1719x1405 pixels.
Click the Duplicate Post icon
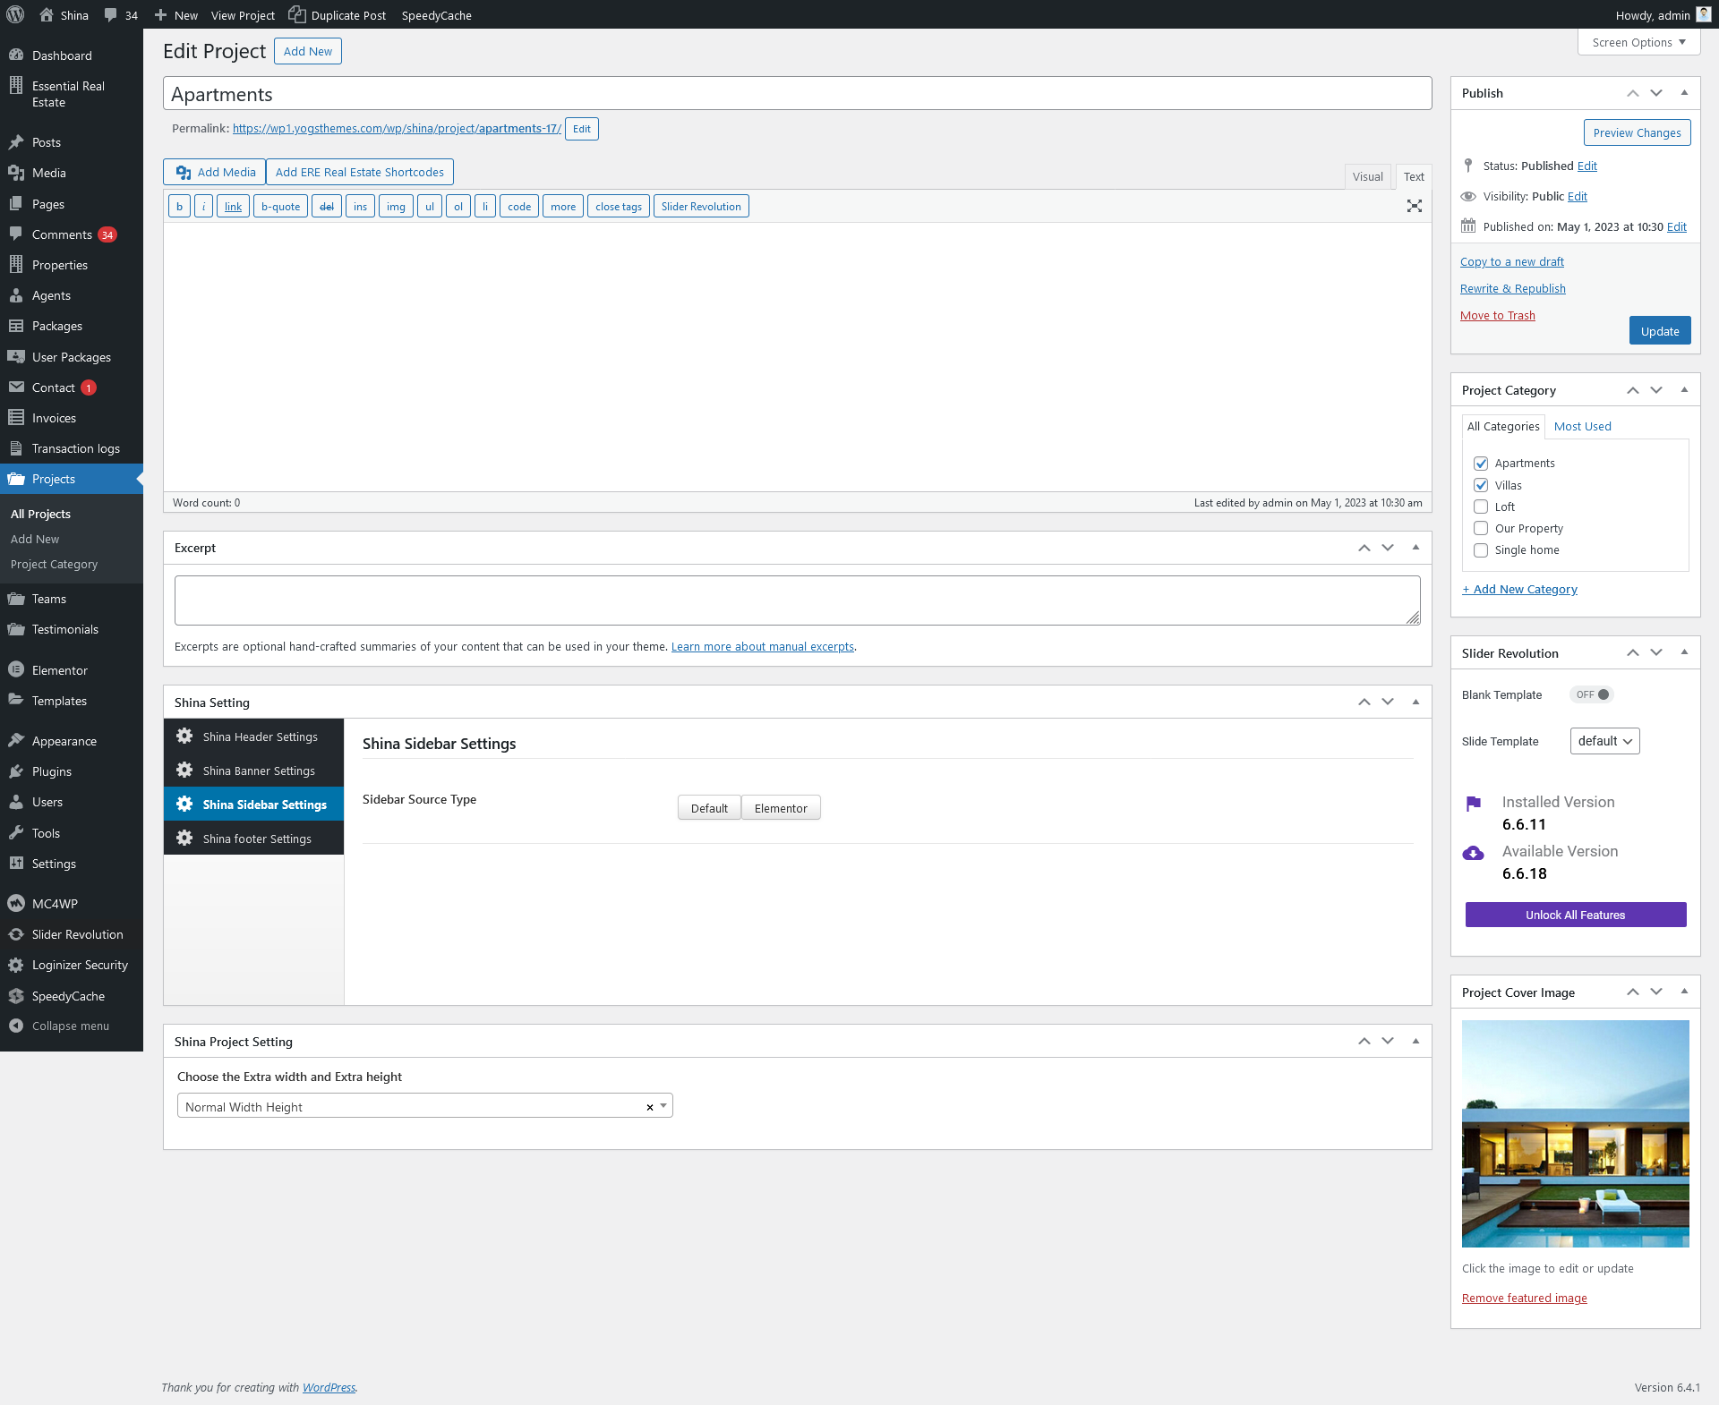tap(296, 14)
